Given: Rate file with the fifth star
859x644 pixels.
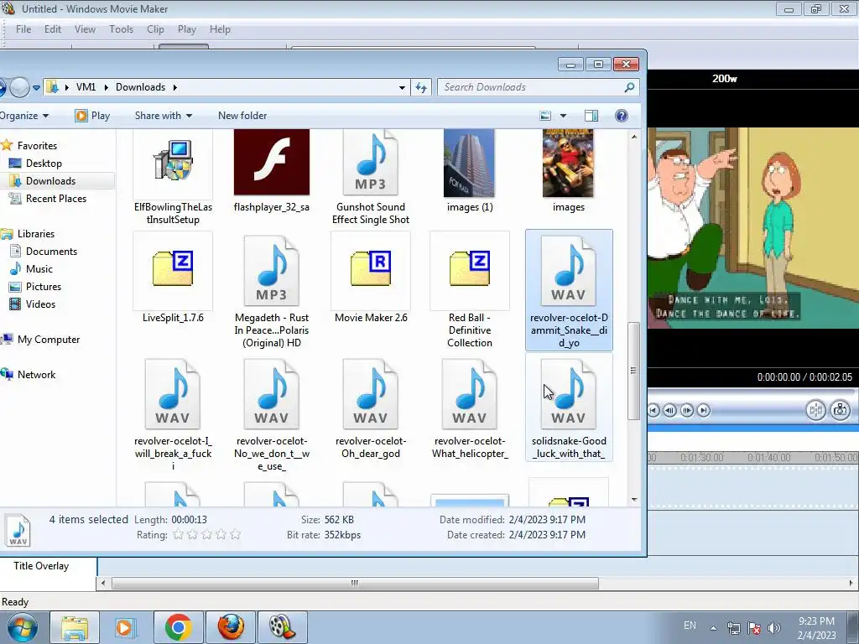Looking at the screenshot, I should click(235, 534).
